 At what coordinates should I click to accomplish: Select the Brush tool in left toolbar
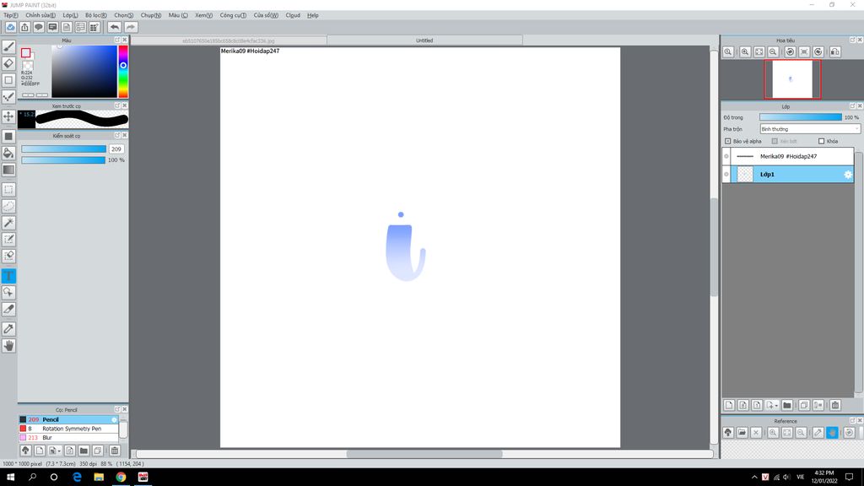8,47
